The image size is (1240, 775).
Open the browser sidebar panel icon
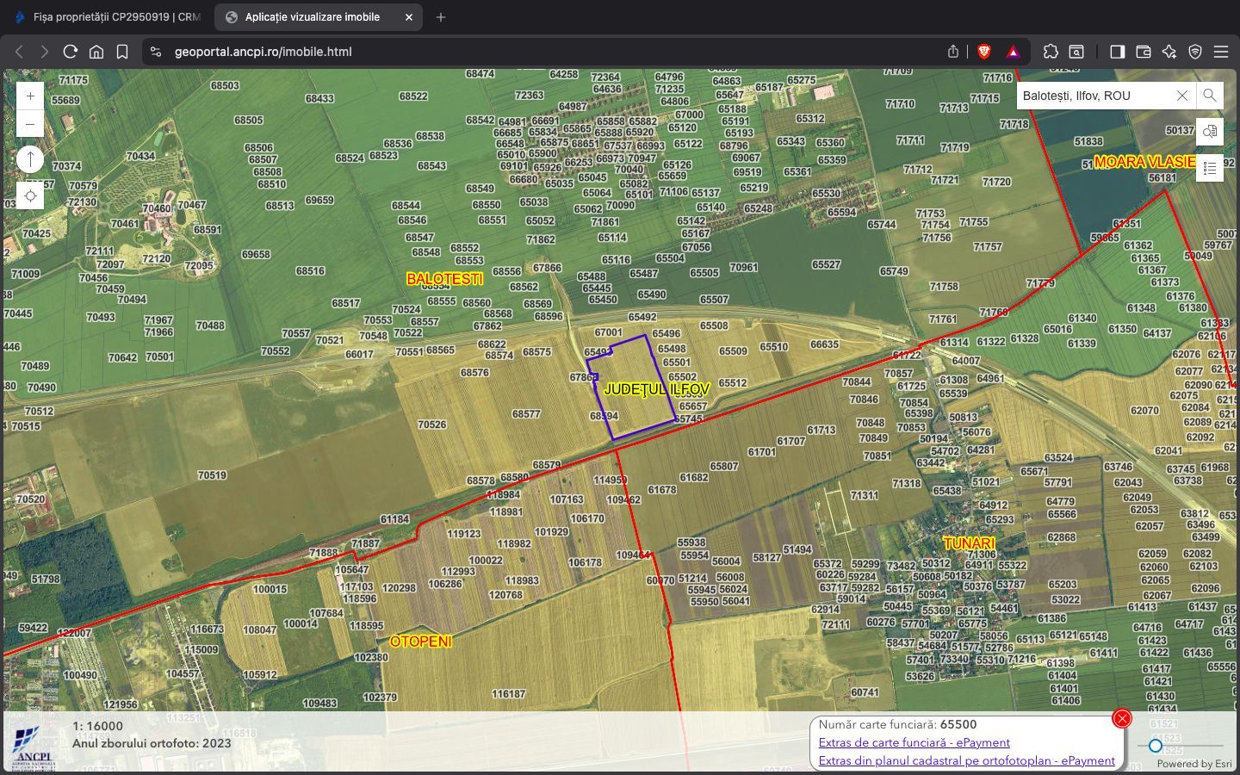(1118, 52)
